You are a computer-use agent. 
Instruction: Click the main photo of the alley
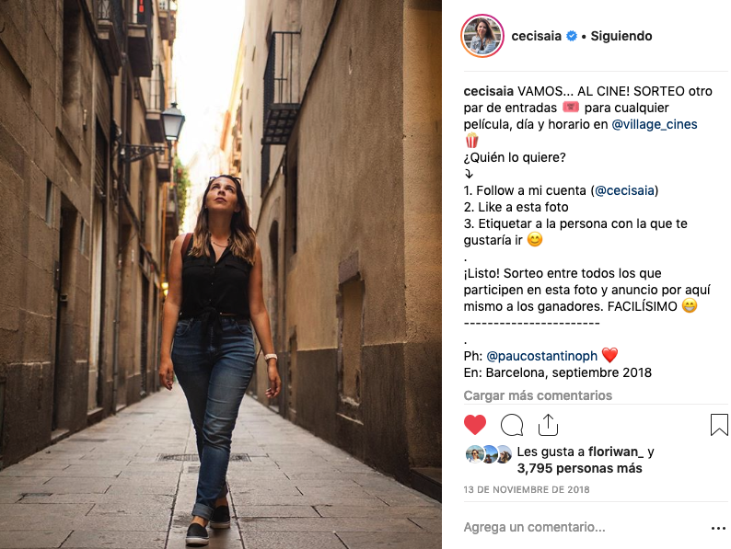[x=221, y=274]
